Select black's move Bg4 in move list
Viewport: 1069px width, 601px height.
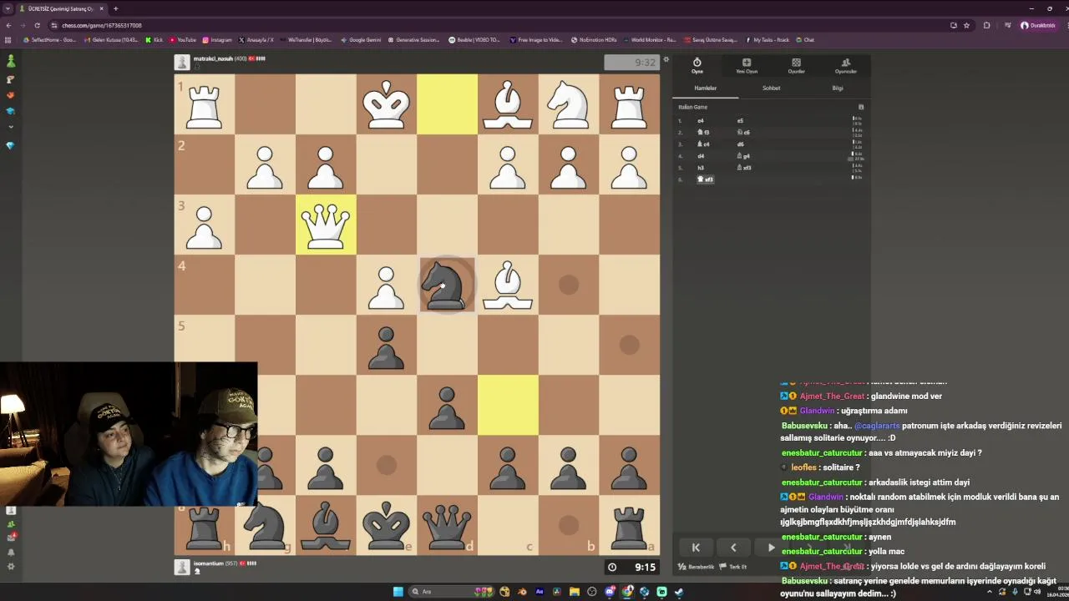[x=742, y=156]
